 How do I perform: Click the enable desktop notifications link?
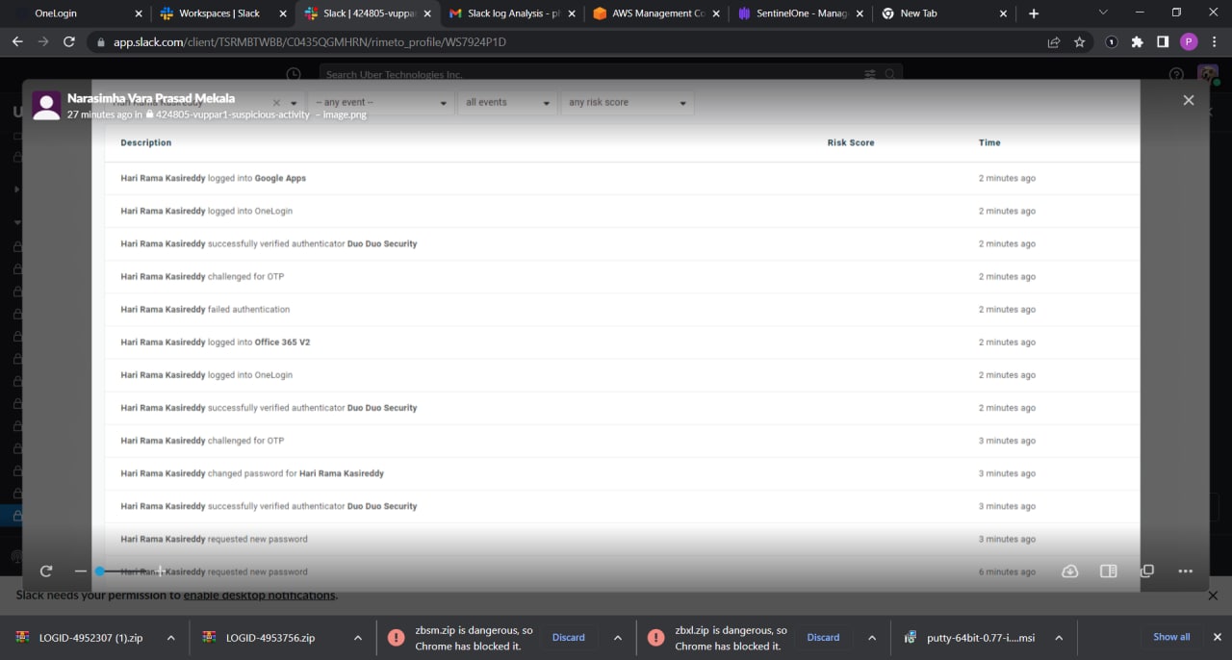tap(259, 595)
